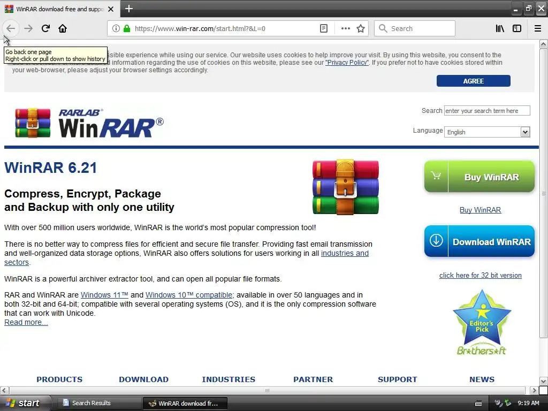This screenshot has height=411, width=548.
Task: Bookmark this page with the star
Action: tap(361, 28)
